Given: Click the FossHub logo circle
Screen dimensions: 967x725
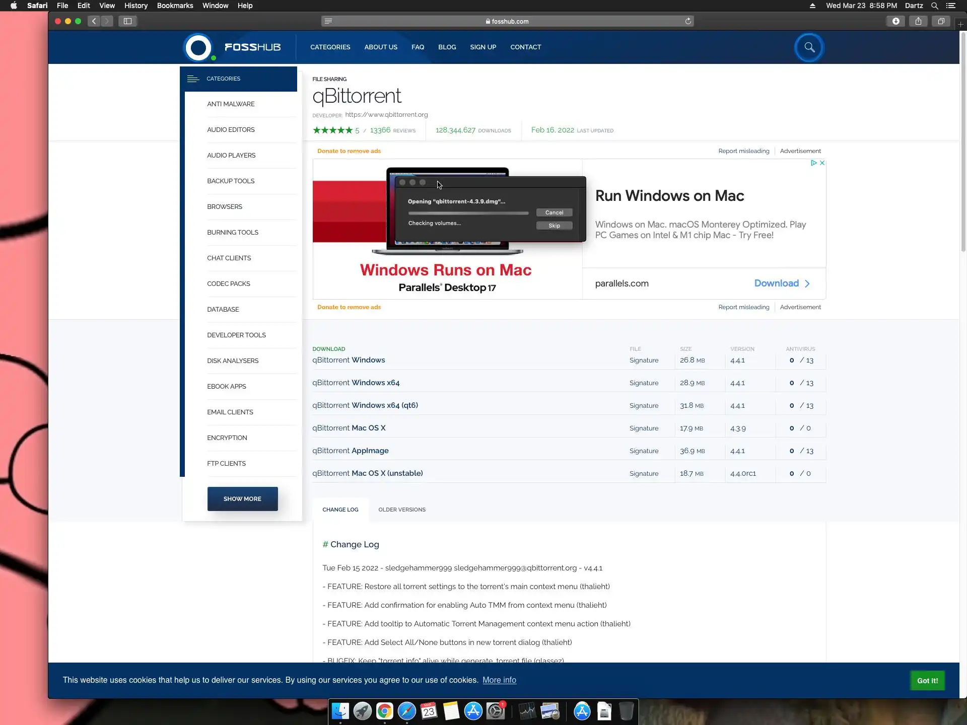Looking at the screenshot, I should 198,48.
